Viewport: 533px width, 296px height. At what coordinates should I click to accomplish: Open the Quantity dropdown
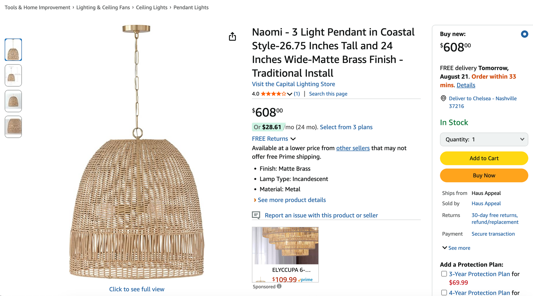tap(484, 139)
